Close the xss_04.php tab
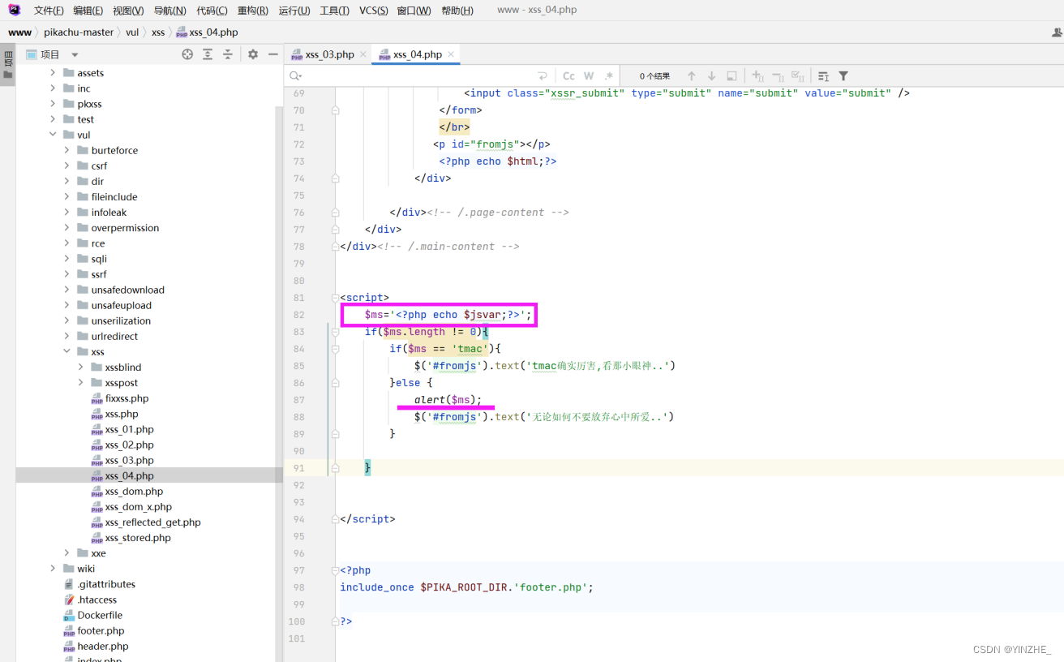 tap(451, 54)
